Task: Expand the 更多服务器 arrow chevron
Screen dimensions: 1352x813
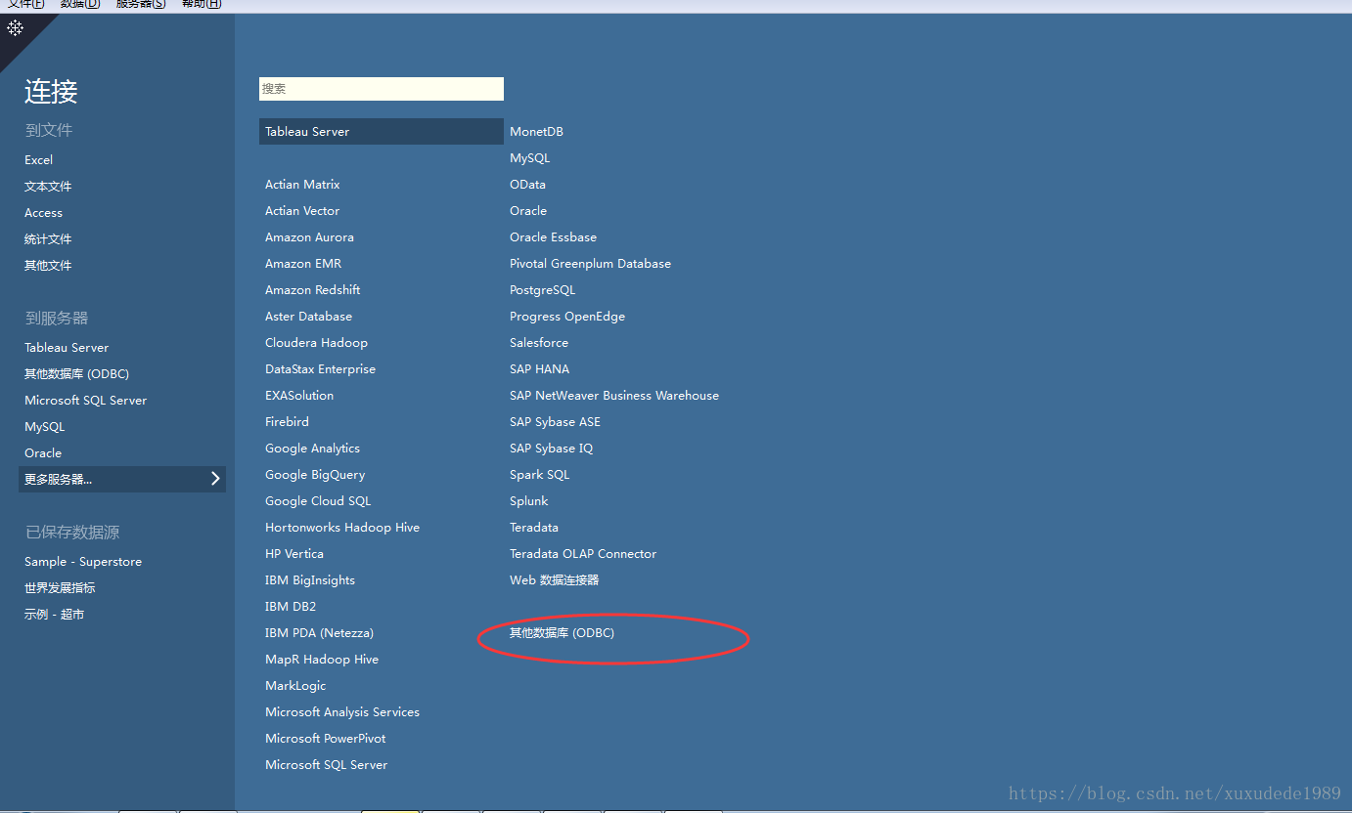Action: pos(215,479)
